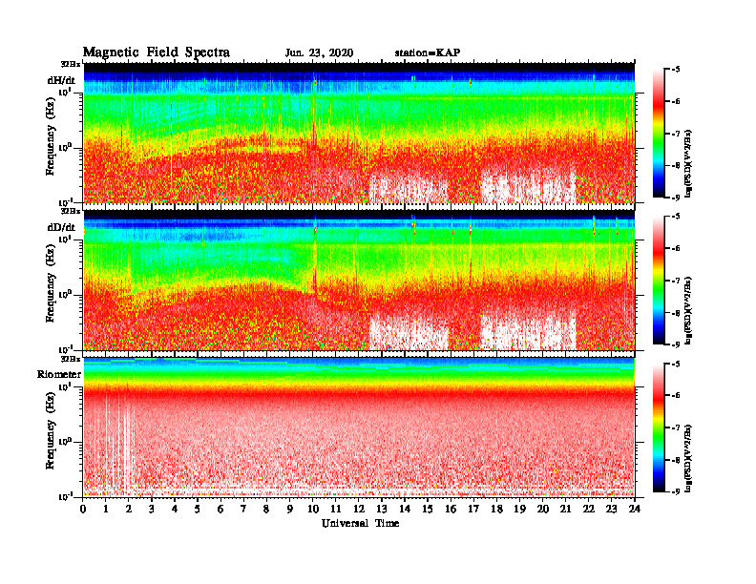
Task: Click hour 5 tick label on time axis
Action: [198, 509]
